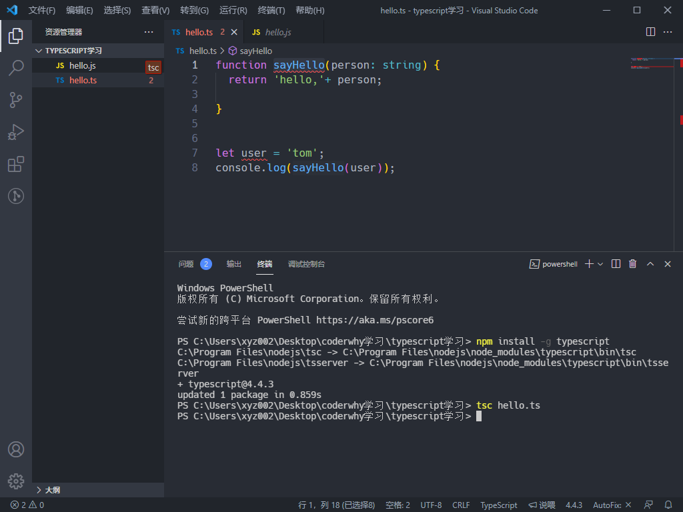
Task: Open editor more actions ellipsis
Action: pos(668,32)
